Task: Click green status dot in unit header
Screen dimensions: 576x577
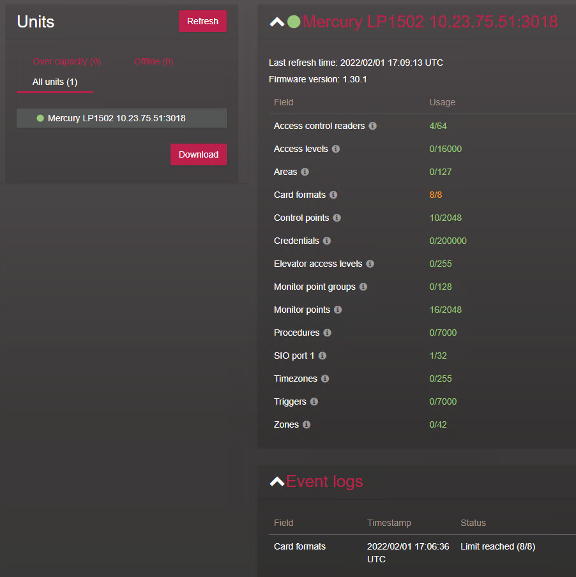Action: tap(294, 22)
